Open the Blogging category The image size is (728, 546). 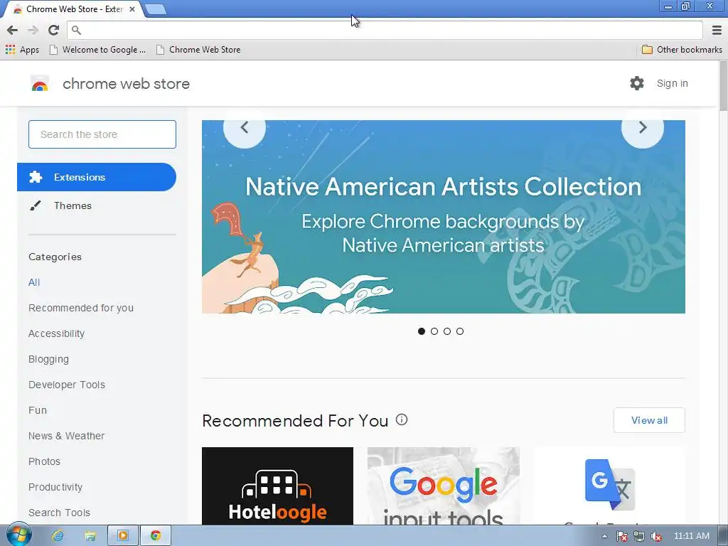[48, 359]
